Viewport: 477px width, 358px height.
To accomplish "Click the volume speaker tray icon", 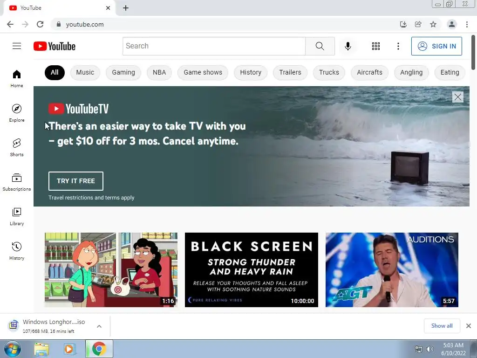I will coord(430,349).
